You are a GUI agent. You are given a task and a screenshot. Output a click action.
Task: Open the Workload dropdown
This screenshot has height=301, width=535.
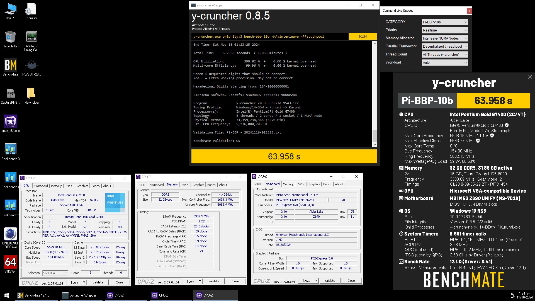(445, 62)
